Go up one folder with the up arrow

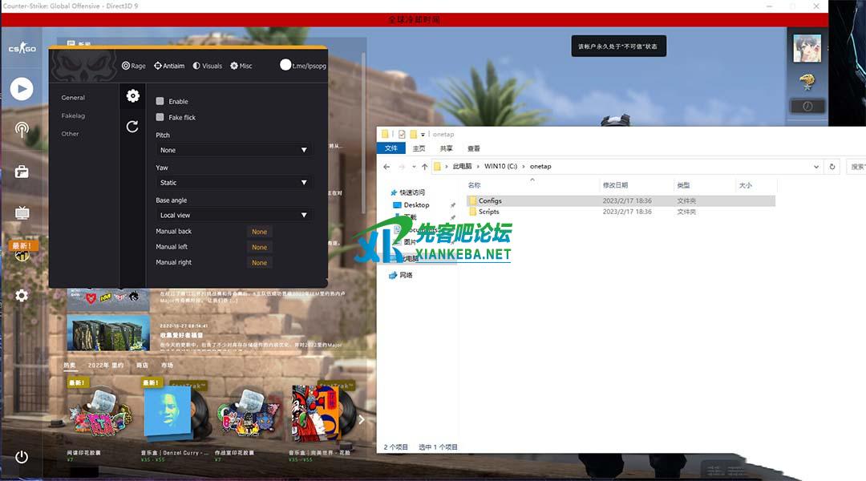click(424, 167)
